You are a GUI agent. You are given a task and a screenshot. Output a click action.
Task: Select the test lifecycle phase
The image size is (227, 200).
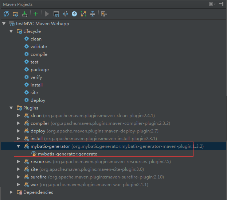point(31,62)
